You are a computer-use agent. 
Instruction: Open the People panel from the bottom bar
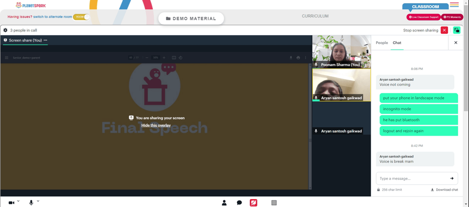[224, 203]
